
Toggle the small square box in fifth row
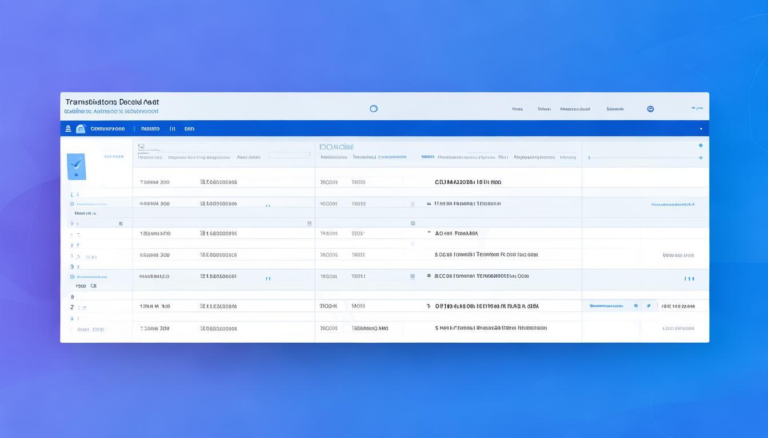[x=413, y=276]
